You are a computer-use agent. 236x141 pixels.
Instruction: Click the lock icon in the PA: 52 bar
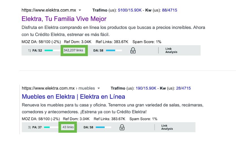pyautogui.click(x=133, y=50)
